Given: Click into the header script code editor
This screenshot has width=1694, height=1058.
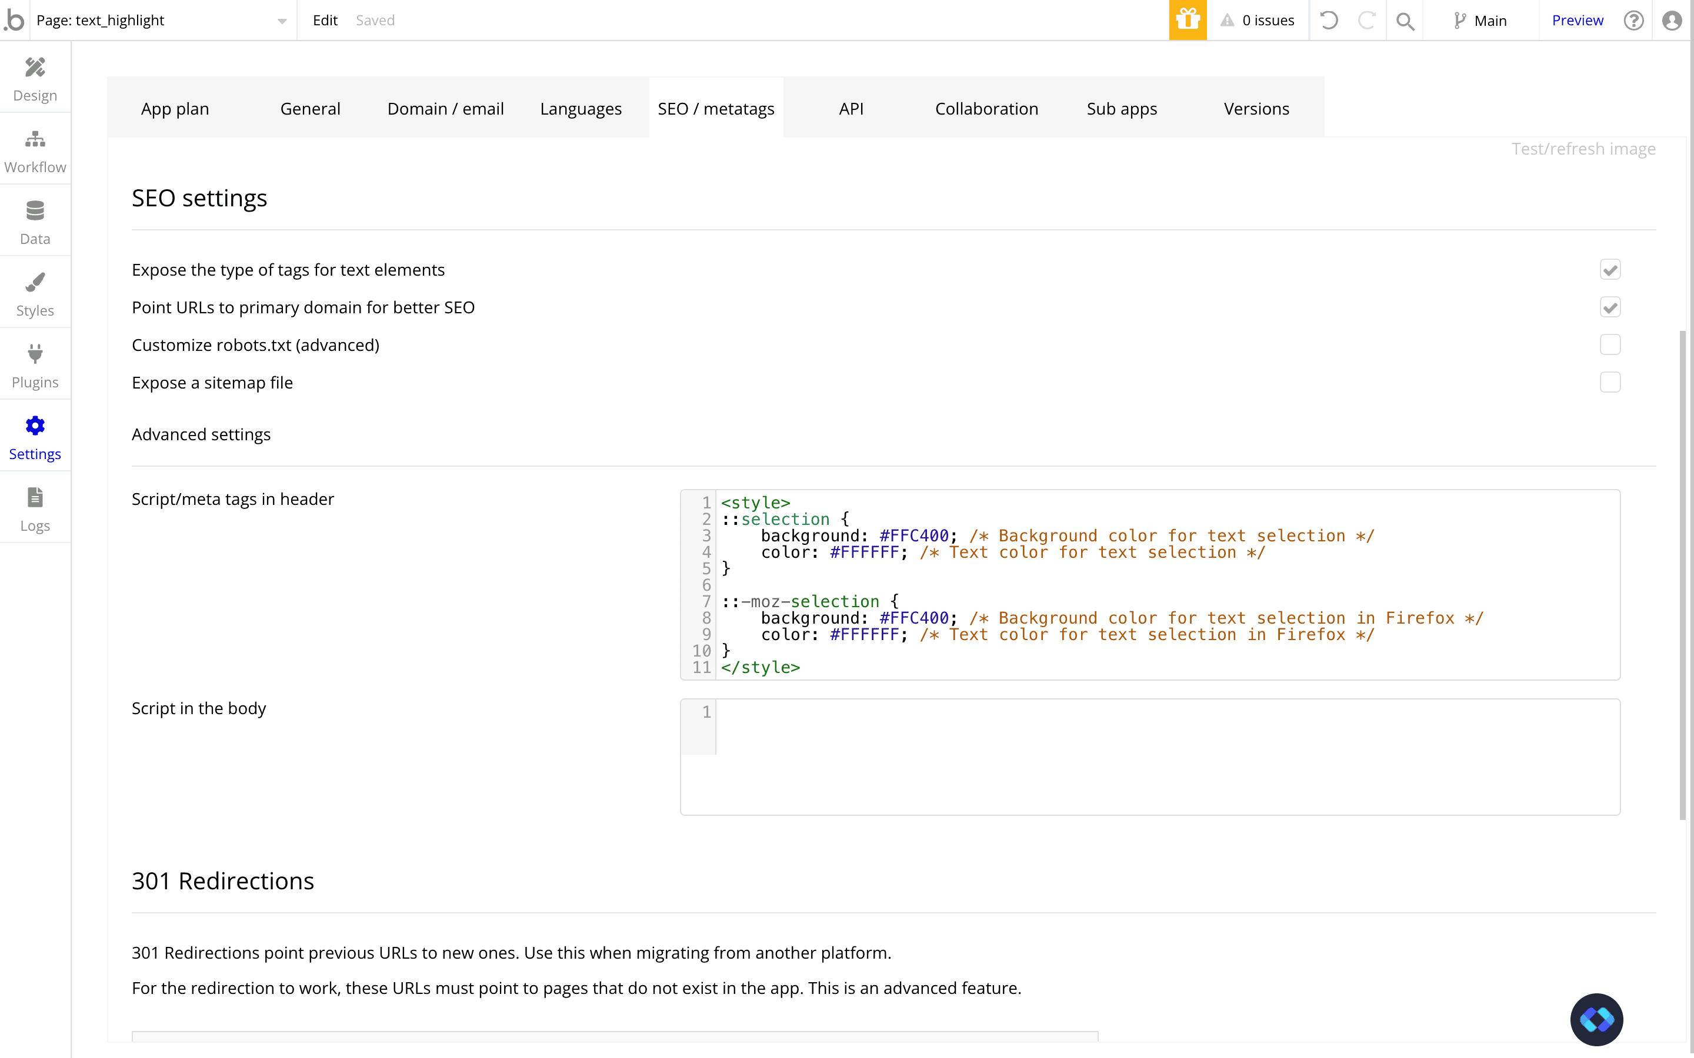Looking at the screenshot, I should point(1150,584).
